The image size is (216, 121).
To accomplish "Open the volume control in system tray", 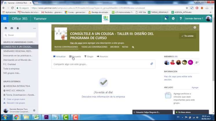I will tap(197, 118).
